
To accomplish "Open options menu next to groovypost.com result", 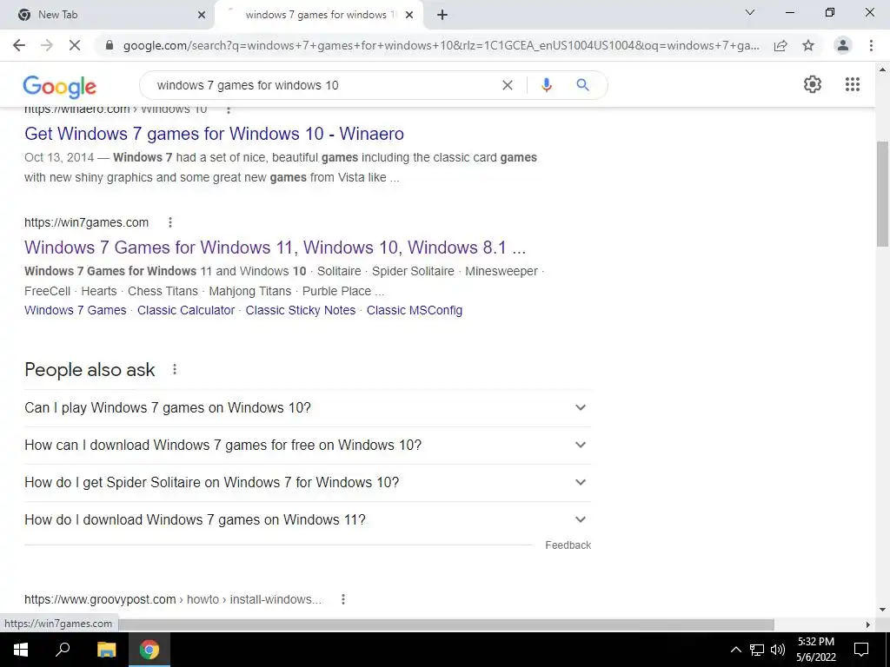I will coord(343,599).
